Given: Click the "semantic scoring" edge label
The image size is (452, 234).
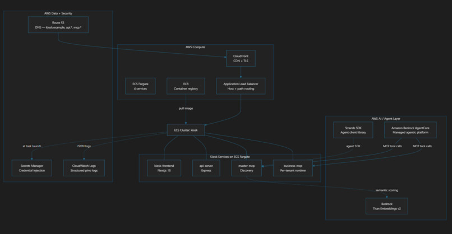Looking at the screenshot, I should (386, 190).
